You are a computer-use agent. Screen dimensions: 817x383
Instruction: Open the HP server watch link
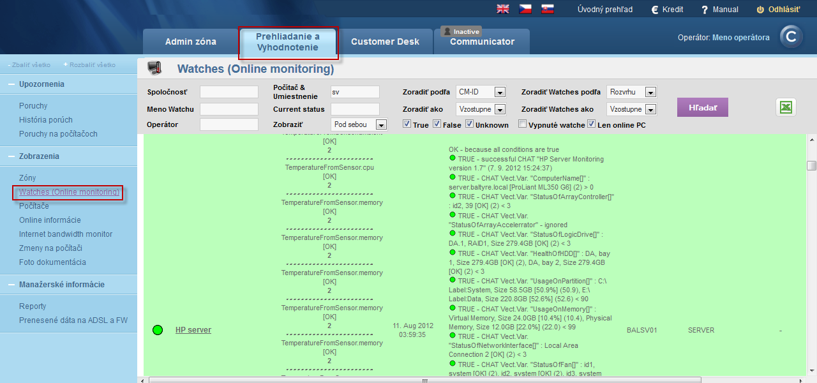193,330
